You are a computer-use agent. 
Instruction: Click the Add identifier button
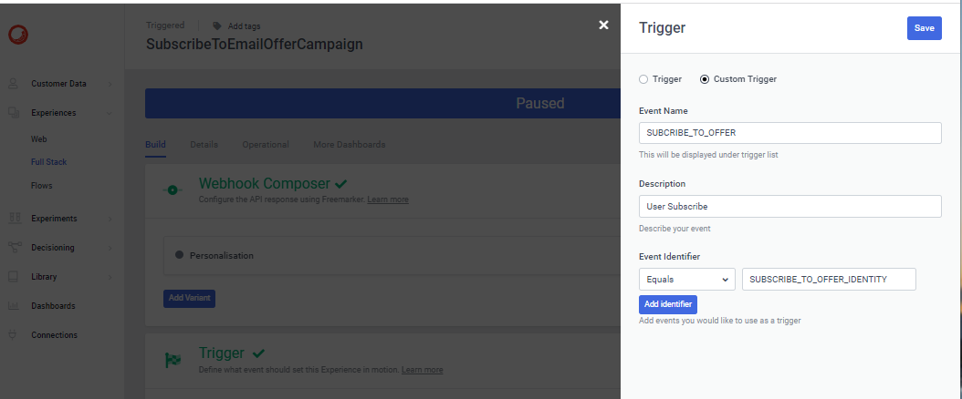tap(668, 304)
